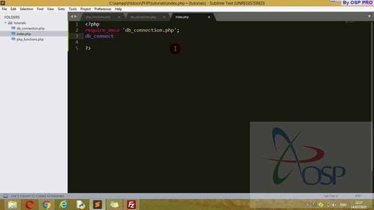Toggle the side bar status icon
374x210 pixels.
(x=5, y=196)
